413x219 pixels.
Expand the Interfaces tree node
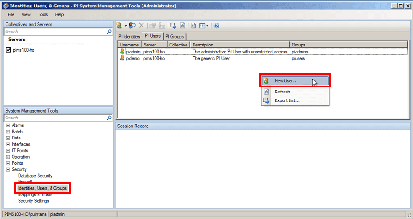tap(8, 144)
